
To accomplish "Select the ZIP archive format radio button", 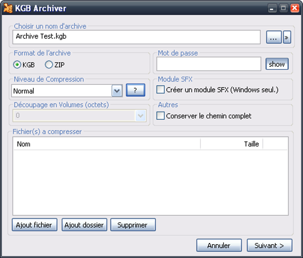I will pyautogui.click(x=49, y=65).
